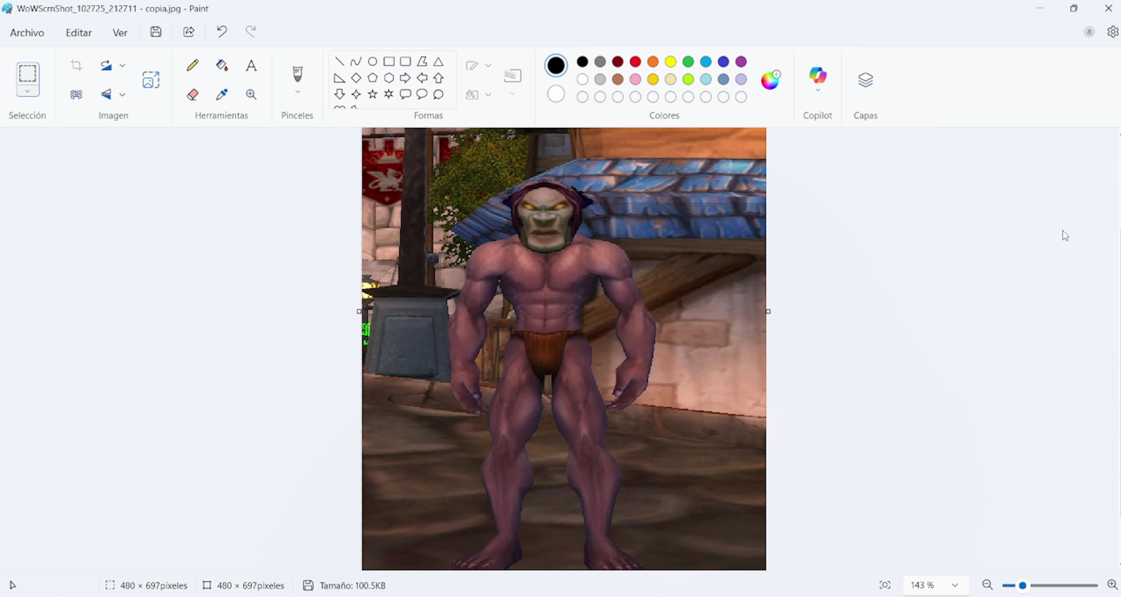Screen dimensions: 1121x597
Task: Select the Pencil tool
Action: tap(193, 65)
